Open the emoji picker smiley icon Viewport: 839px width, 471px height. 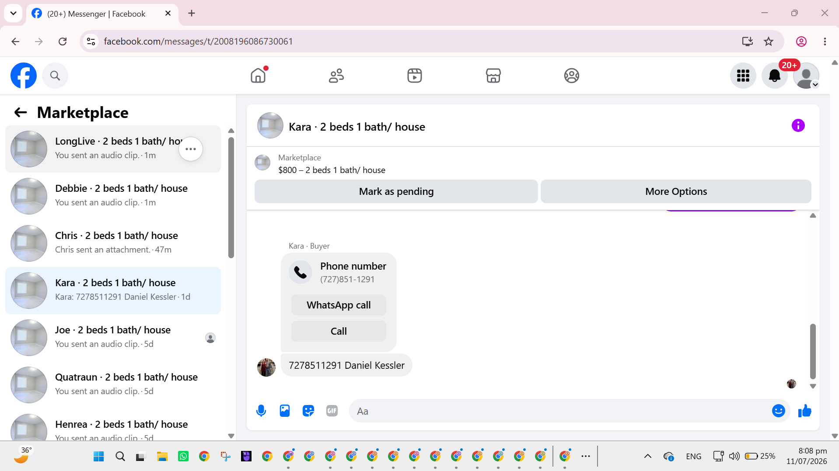coord(778,411)
